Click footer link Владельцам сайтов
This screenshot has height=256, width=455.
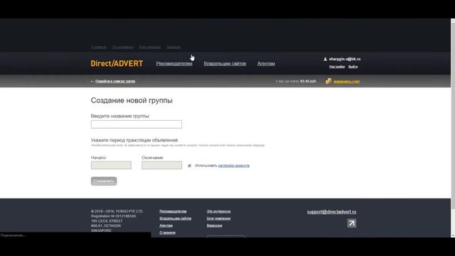176,218
